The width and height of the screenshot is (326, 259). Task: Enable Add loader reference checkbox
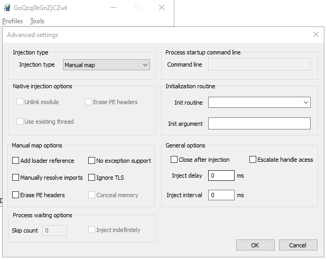[x=16, y=161]
